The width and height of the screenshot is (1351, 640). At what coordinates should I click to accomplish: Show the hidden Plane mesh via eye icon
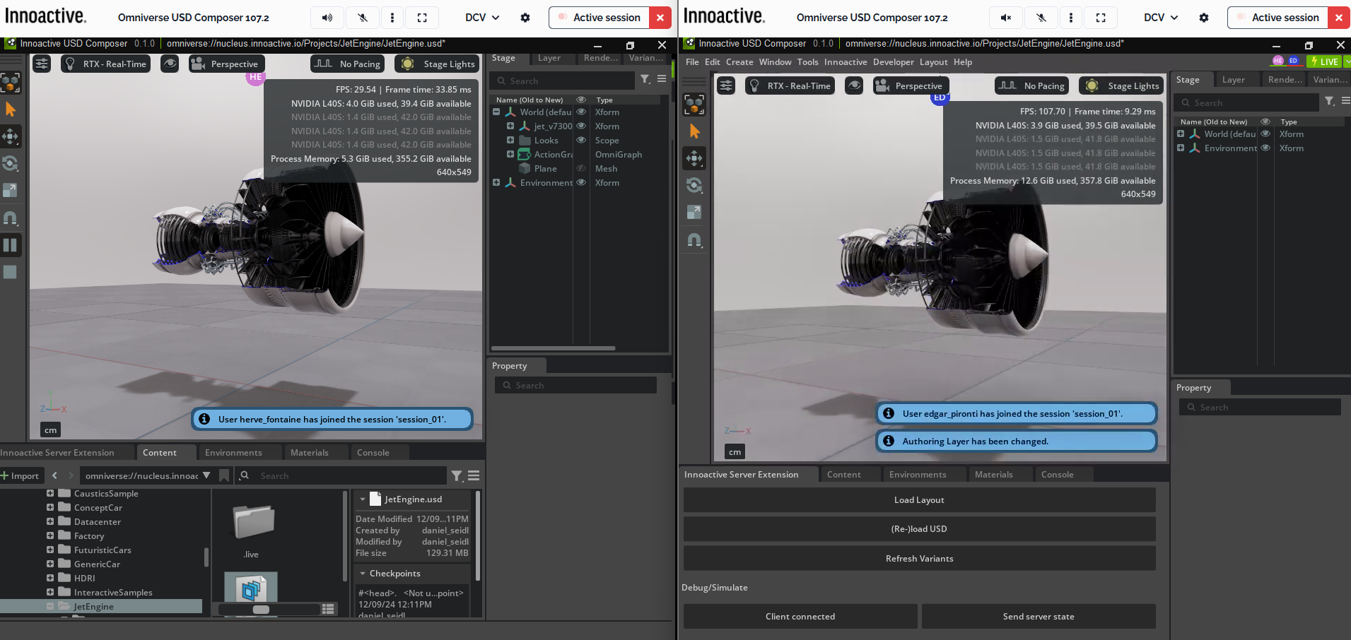[x=581, y=168]
